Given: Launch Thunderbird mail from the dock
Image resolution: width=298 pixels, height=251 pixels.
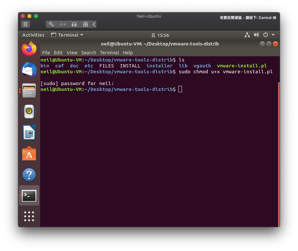Looking at the screenshot, I should pos(29,70).
